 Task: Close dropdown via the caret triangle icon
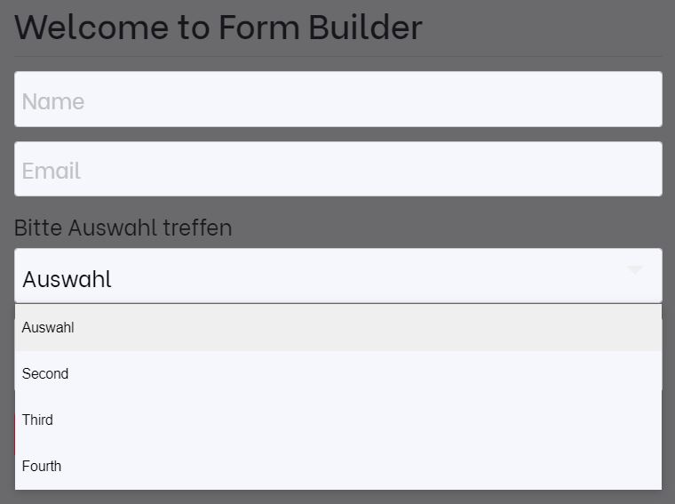[634, 270]
